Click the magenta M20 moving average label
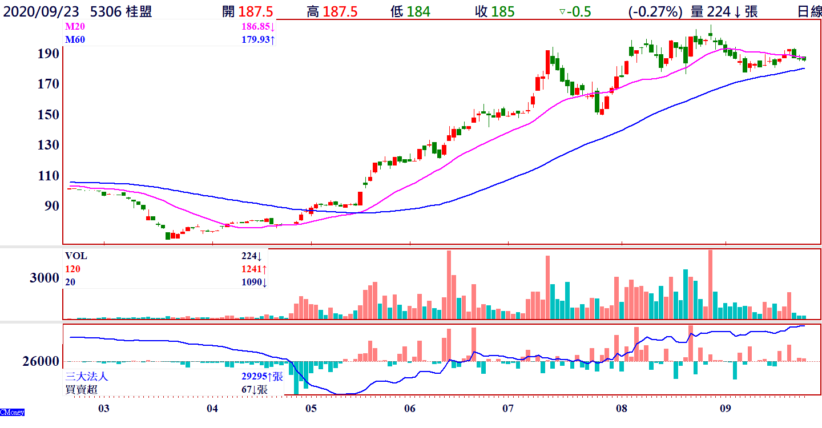Image resolution: width=822 pixels, height=428 pixels. click(74, 27)
